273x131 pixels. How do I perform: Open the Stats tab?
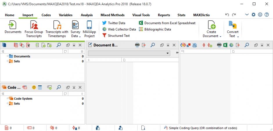pos(182,15)
